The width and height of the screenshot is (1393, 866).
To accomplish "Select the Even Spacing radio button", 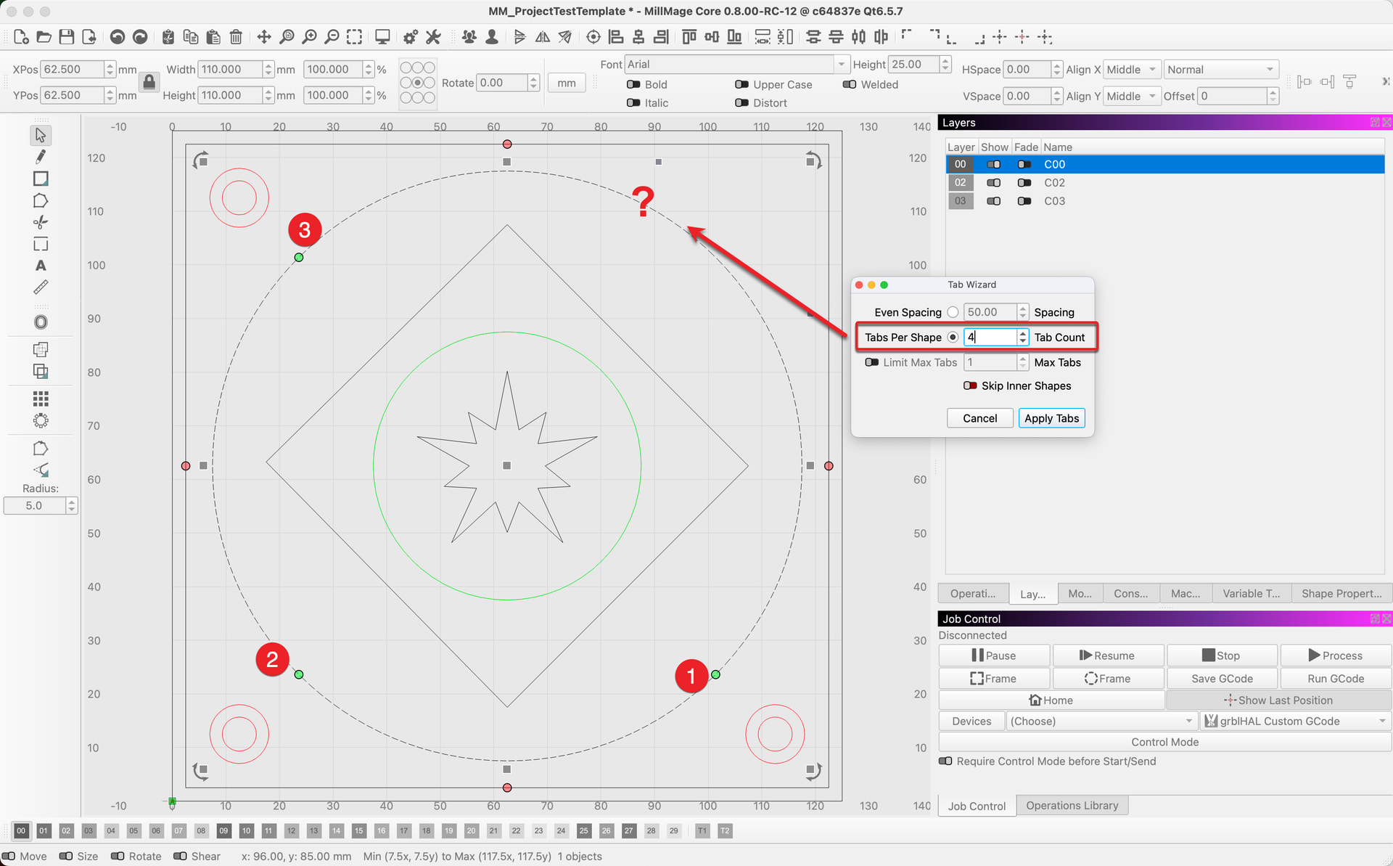I will point(953,312).
